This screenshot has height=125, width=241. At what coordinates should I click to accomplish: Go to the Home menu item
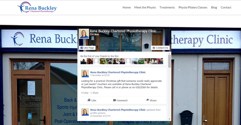pos(126,7)
